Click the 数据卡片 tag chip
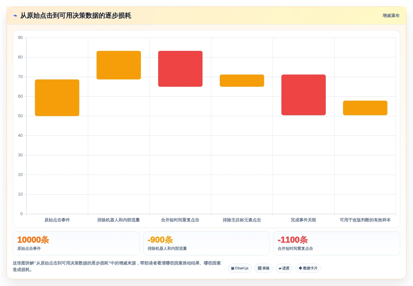413x286 pixels. [308, 268]
